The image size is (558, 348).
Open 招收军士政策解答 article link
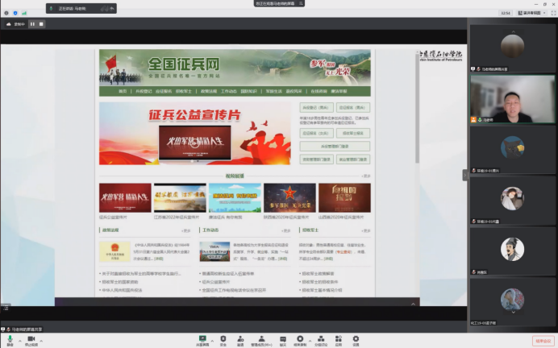[x=319, y=274]
